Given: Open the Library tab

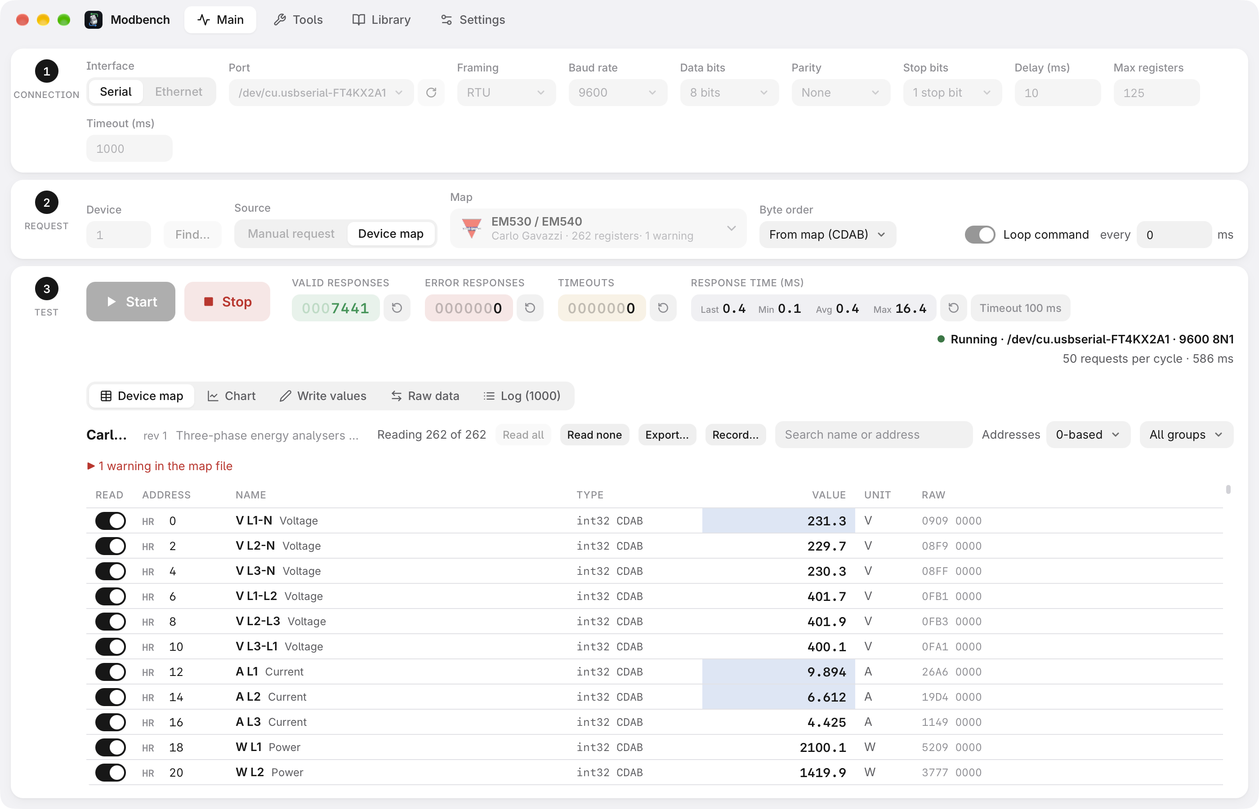Looking at the screenshot, I should click(x=381, y=20).
